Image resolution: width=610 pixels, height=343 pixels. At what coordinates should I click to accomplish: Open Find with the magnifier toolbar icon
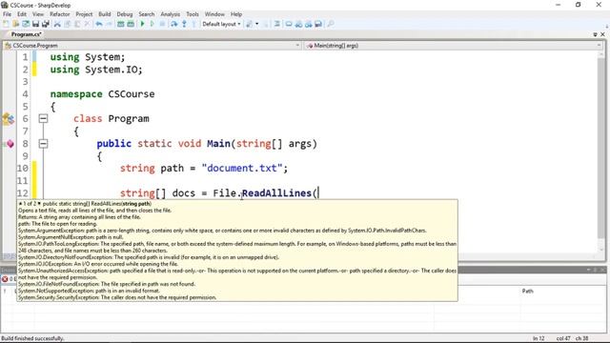click(331, 24)
